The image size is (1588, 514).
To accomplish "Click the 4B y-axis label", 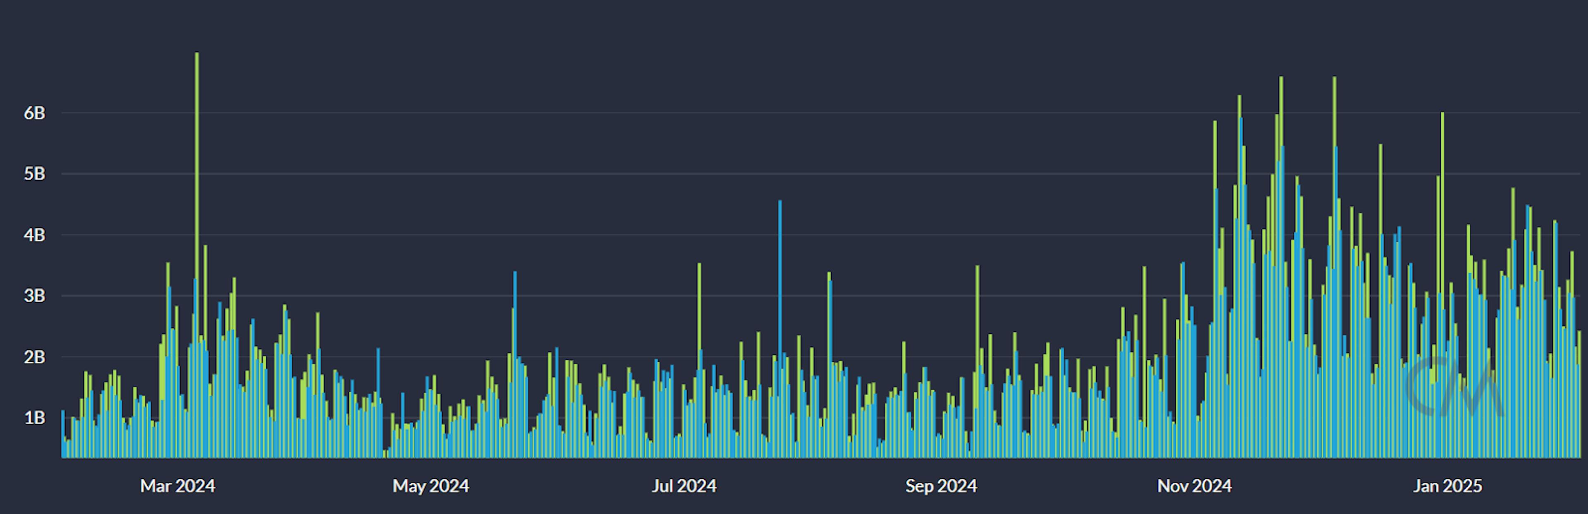I will (34, 235).
